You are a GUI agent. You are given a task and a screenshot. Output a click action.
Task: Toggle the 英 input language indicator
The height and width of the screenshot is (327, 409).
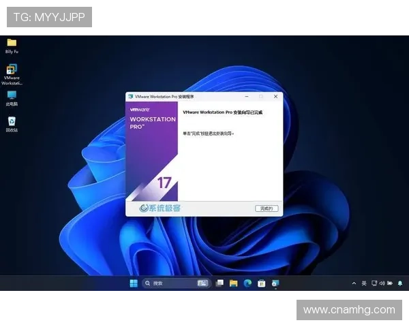[364, 283]
